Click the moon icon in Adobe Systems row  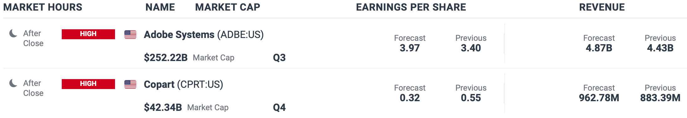pos(13,33)
